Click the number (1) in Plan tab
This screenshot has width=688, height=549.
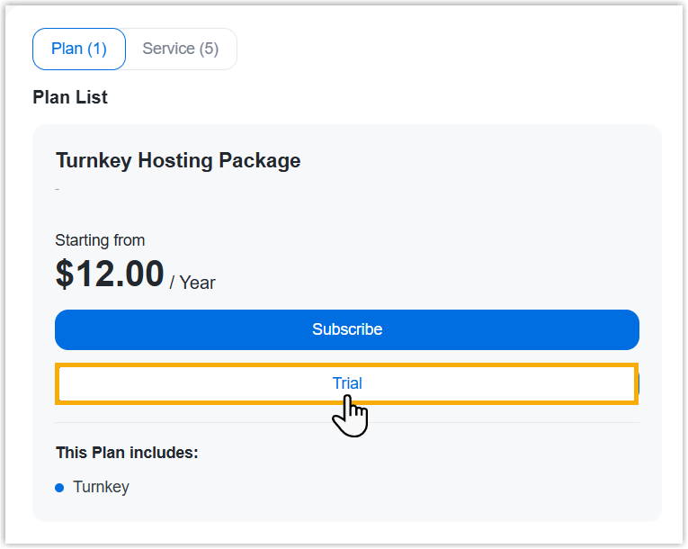pos(97,49)
